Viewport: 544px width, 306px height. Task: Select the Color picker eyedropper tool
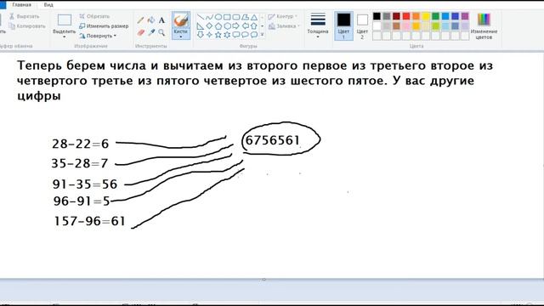point(151,32)
